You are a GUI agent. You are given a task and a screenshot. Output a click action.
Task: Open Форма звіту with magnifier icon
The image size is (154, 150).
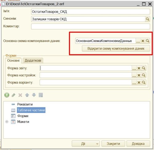(144, 68)
